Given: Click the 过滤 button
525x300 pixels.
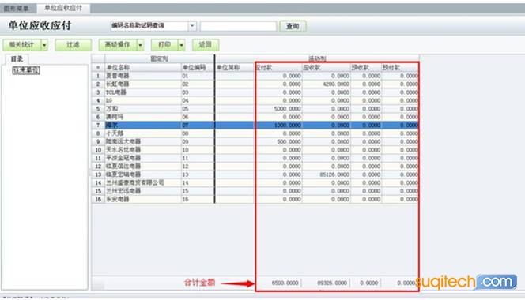Looking at the screenshot, I should point(73,44).
